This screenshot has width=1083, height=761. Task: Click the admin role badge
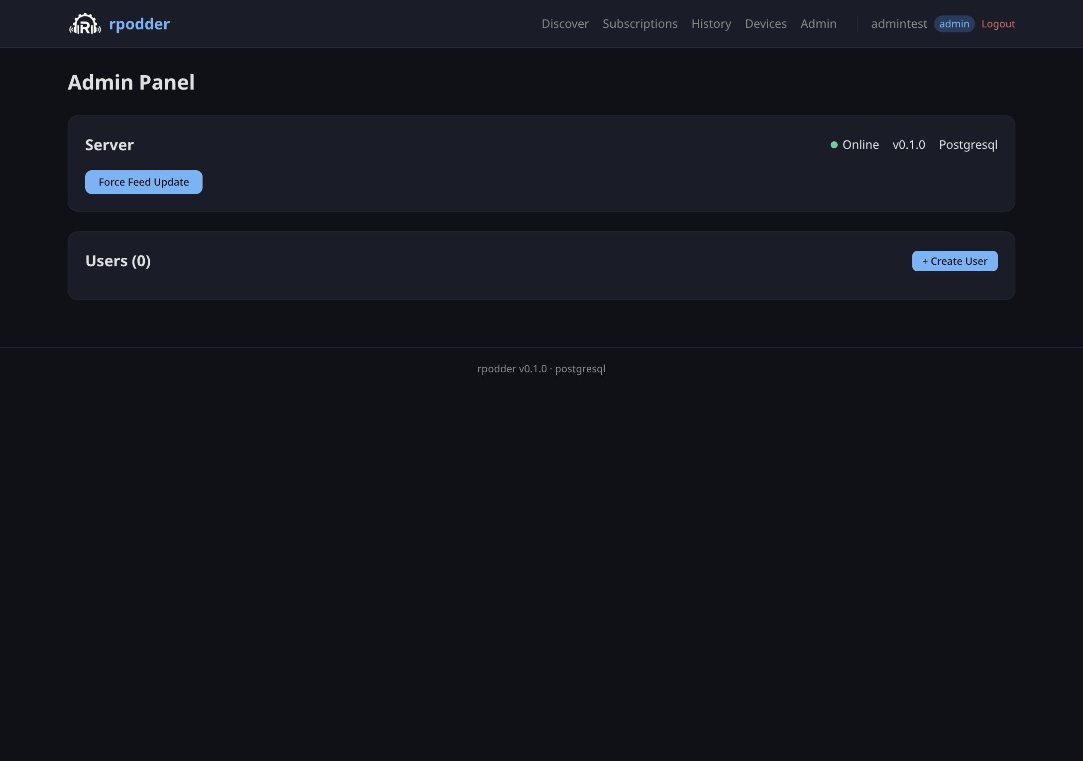point(954,23)
